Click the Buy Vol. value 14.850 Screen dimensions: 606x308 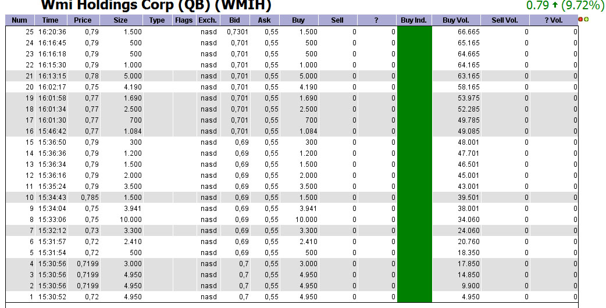[x=468, y=275]
